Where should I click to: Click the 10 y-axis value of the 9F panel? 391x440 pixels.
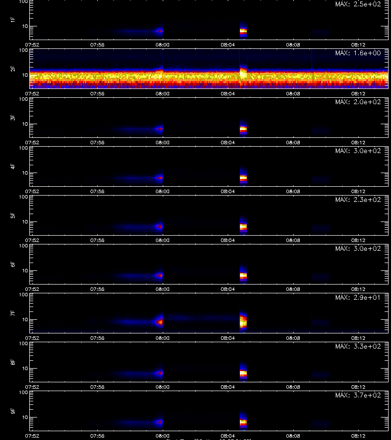click(25, 418)
